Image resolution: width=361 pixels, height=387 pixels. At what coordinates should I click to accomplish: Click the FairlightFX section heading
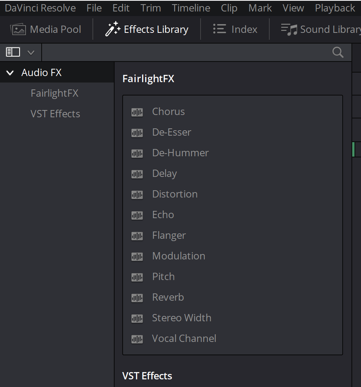click(x=148, y=79)
